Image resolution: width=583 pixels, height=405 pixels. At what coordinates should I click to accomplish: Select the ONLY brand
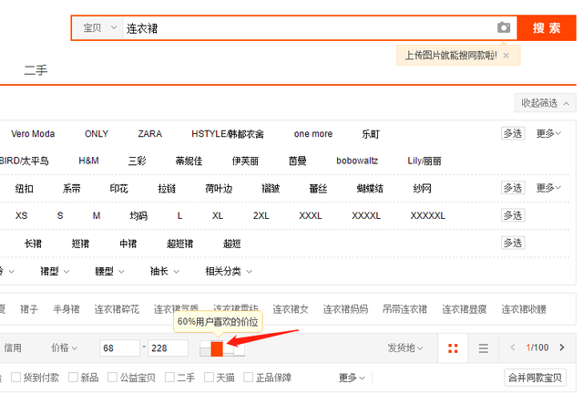[97, 134]
